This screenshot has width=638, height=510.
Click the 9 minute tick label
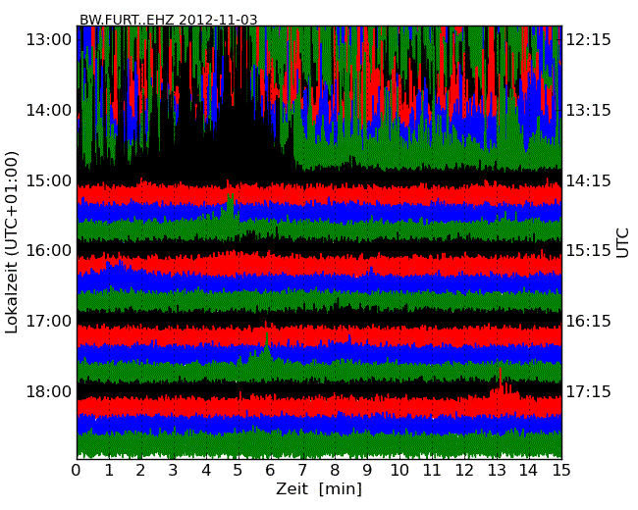[x=367, y=471]
